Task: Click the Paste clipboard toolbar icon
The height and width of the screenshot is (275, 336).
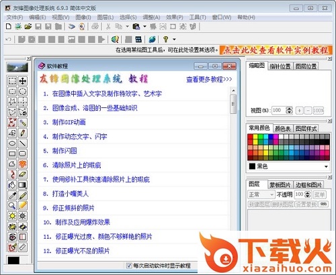Action: 136,27
